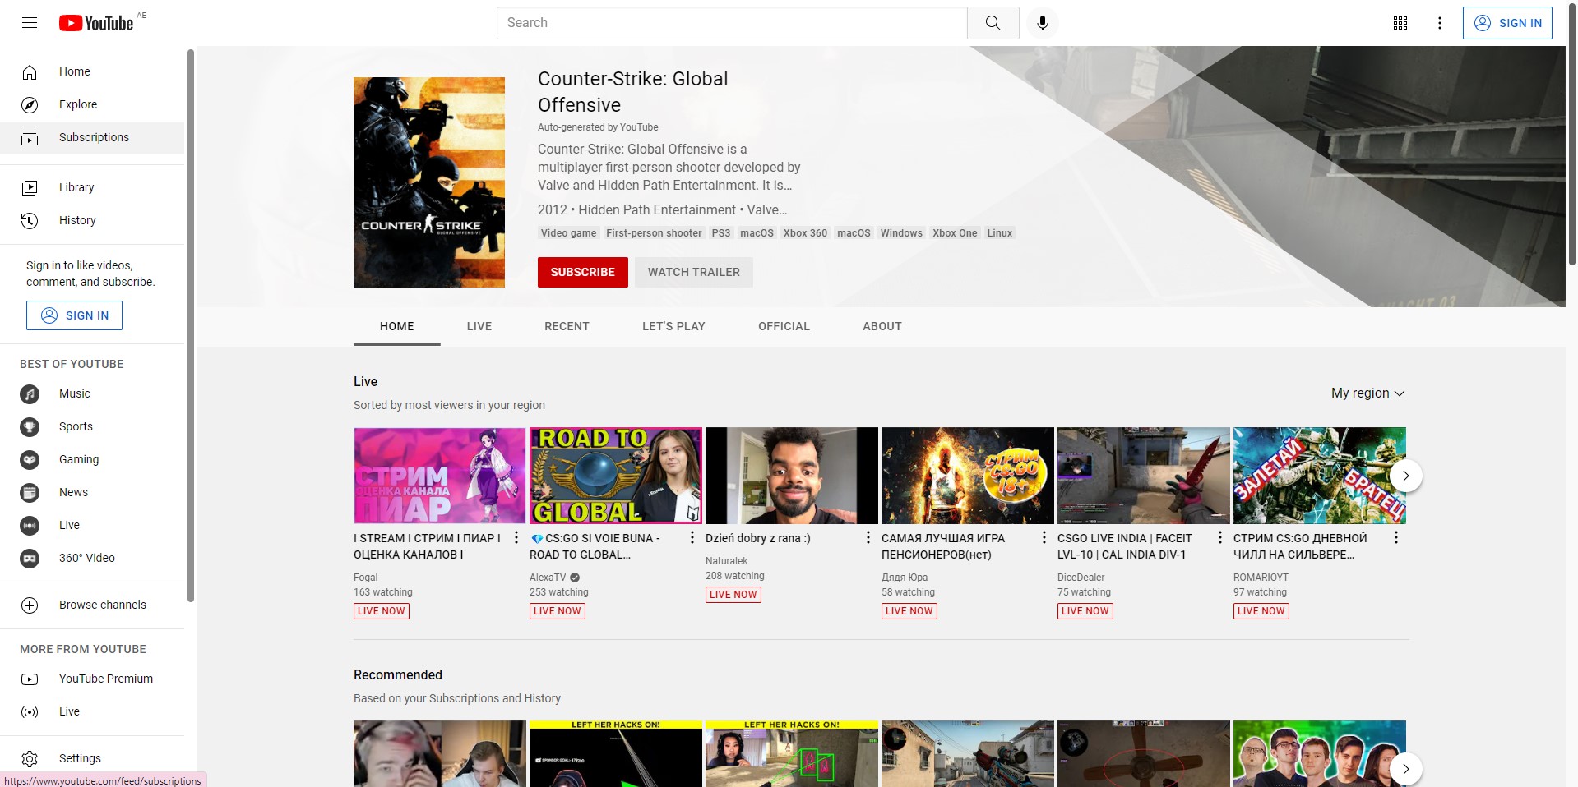Switch to the LET'S PLAY tab

pos(673,326)
